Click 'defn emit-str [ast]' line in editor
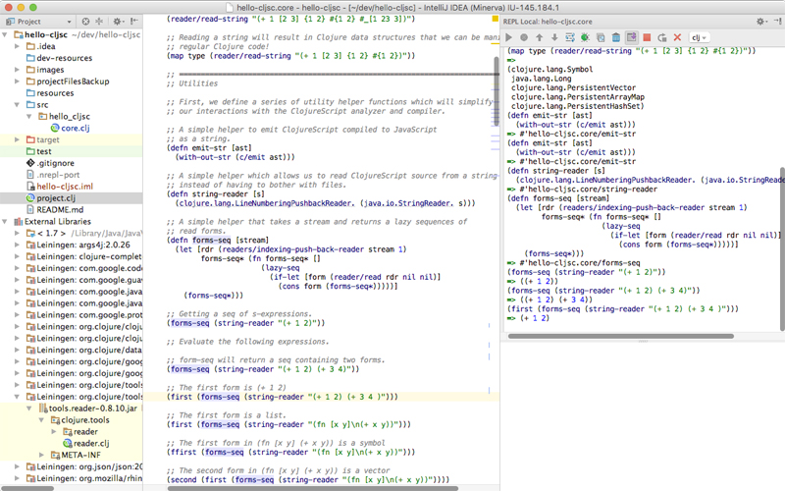The image size is (785, 491). (209, 148)
